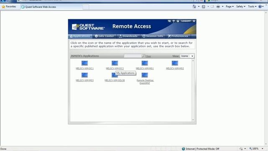Viewport: 268px width, 151px height.
Task: Open the View dropdown showing Icons
Action: 187,56
